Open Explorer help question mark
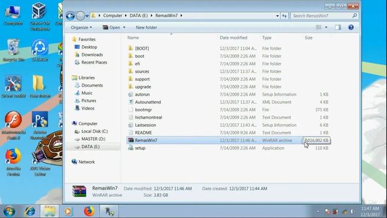387x218 pixels. (x=351, y=27)
